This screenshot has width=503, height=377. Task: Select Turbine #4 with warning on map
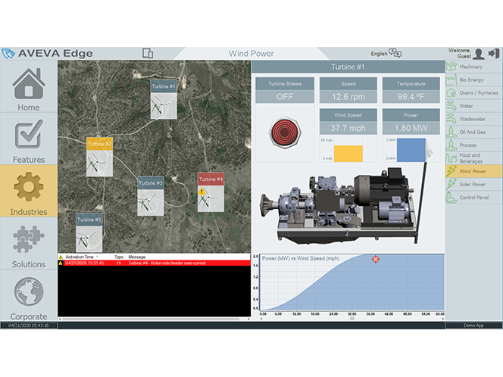coord(211,193)
